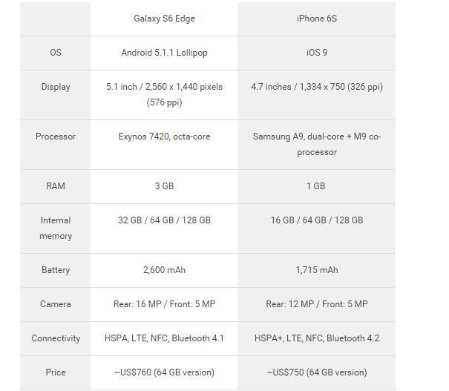Click the HSPA+ connectivity cell for iPhone
Screen dimensions: 449x391
316,338
